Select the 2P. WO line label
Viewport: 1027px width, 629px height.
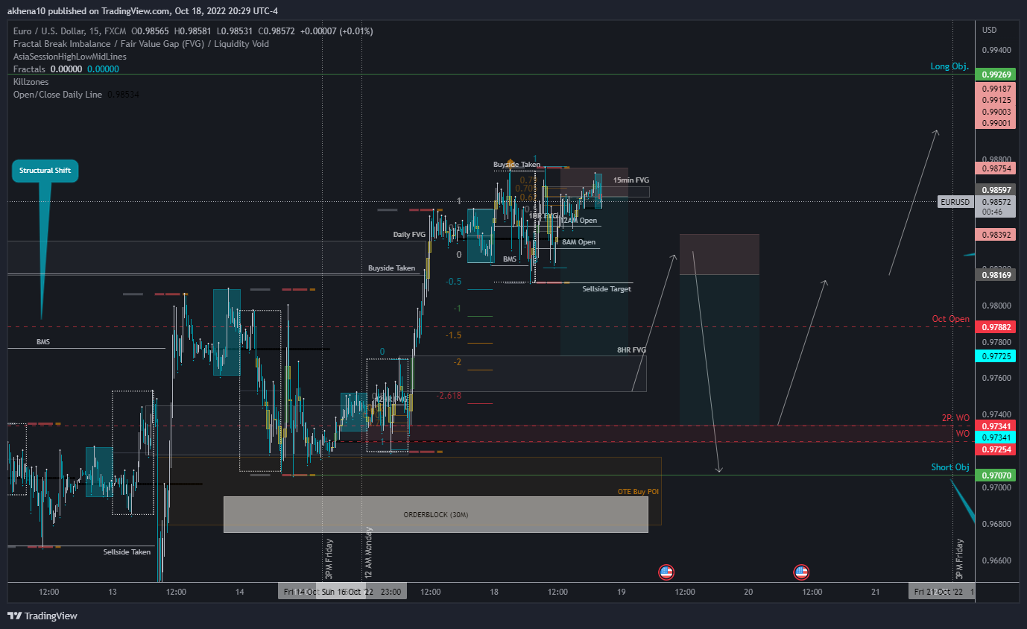(x=957, y=418)
